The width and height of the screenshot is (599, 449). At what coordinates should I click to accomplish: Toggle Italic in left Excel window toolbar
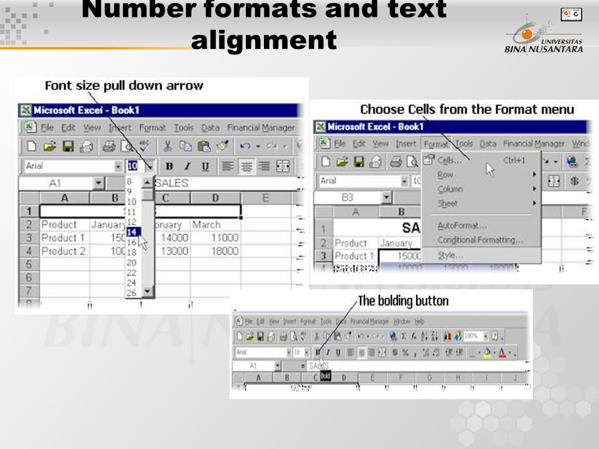[187, 166]
